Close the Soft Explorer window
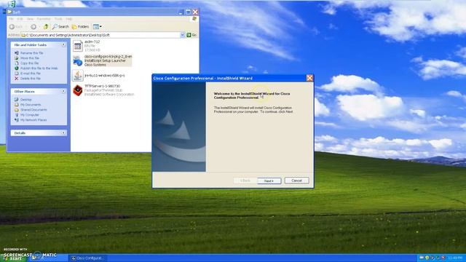The height and width of the screenshot is (262, 466). click(x=195, y=12)
